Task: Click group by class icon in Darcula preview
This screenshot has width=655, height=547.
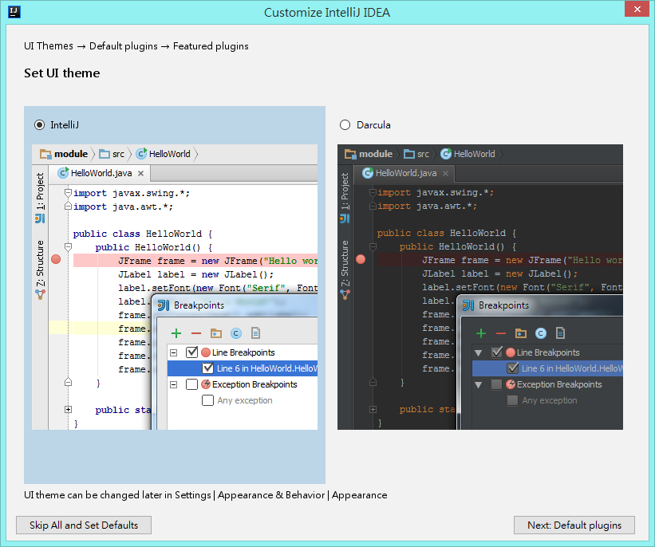Action: (x=541, y=333)
